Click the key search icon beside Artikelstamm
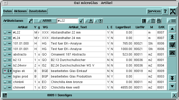Screen dimensions: 179x100 coord(31,21)
